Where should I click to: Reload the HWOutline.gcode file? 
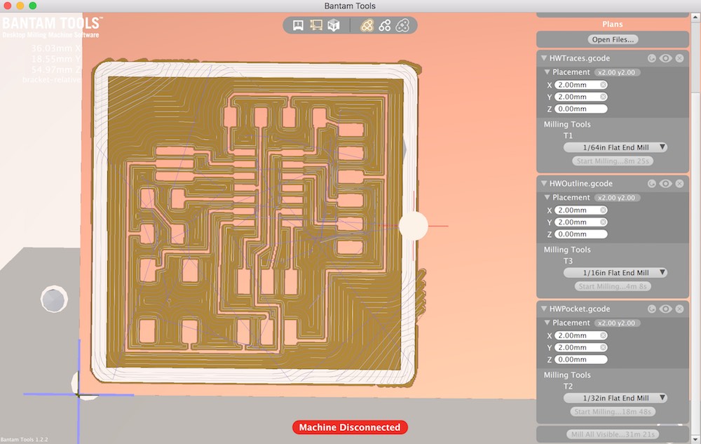coord(651,183)
